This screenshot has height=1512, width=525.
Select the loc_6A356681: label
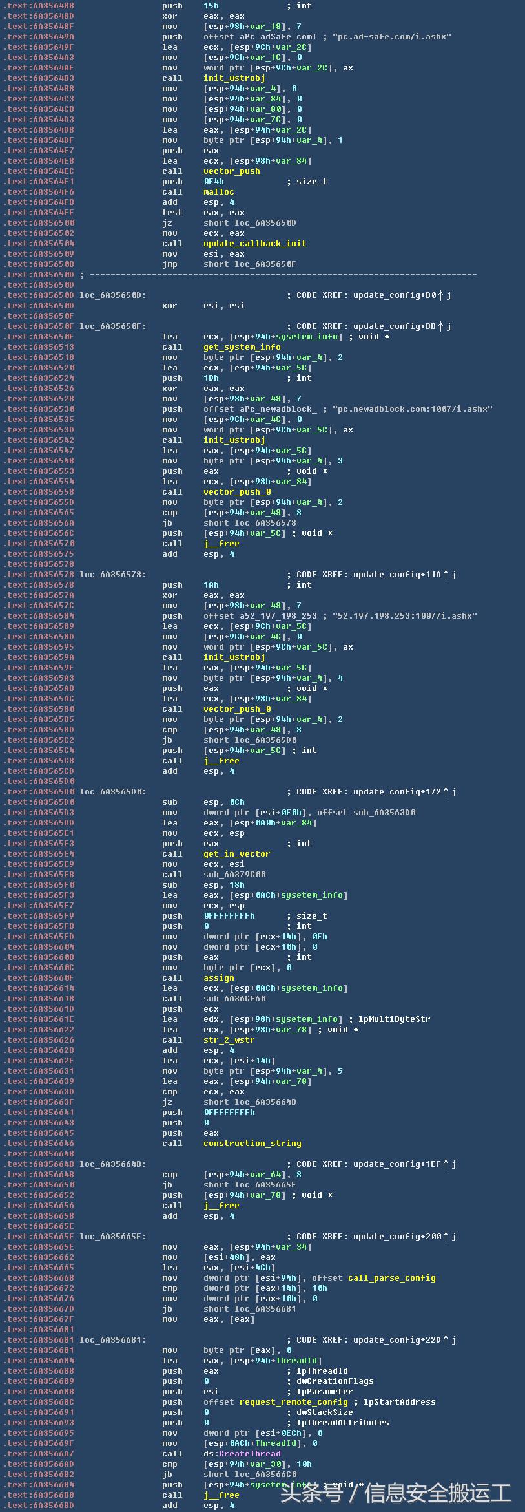pyautogui.click(x=113, y=1340)
